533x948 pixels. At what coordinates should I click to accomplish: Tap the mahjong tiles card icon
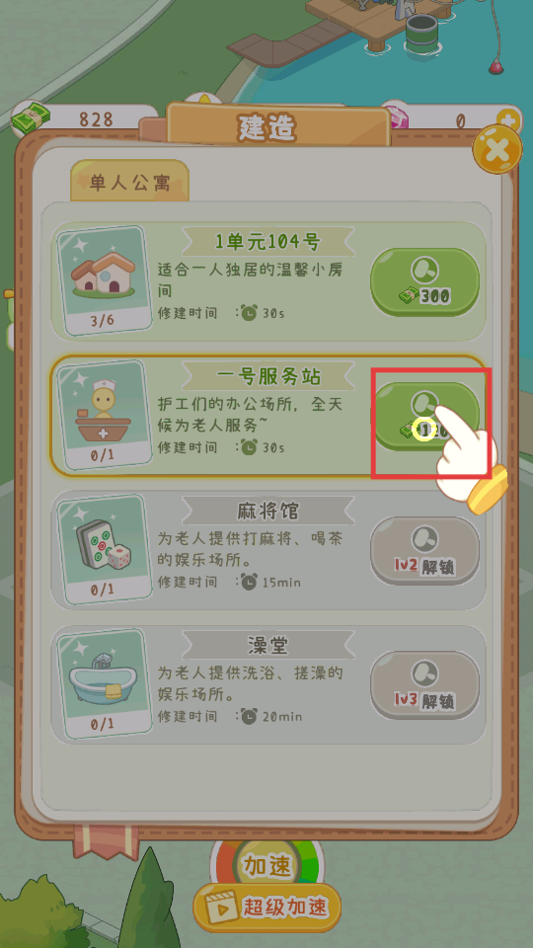[104, 550]
